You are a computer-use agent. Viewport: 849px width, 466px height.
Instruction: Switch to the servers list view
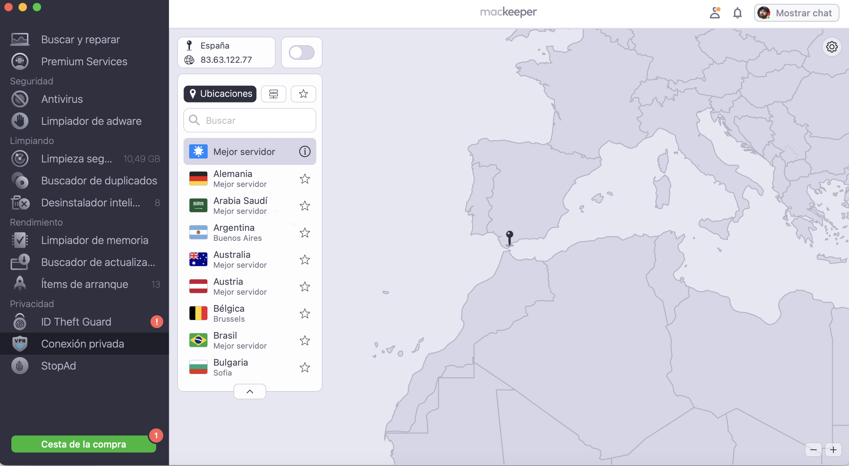pyautogui.click(x=273, y=94)
